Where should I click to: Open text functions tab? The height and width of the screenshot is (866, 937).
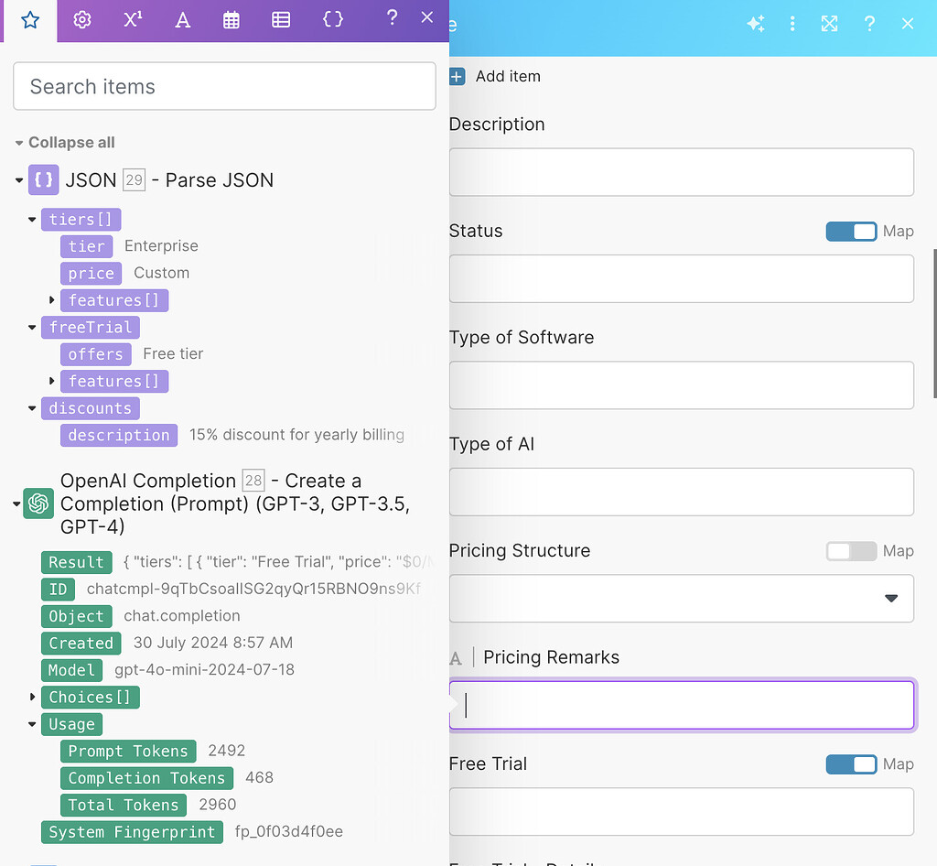pos(183,20)
